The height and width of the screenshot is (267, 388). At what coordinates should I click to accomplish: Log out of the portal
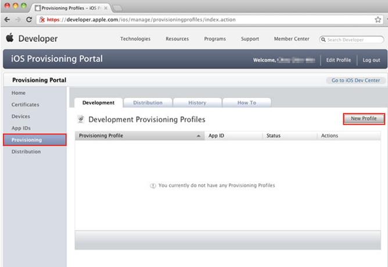tap(371, 60)
